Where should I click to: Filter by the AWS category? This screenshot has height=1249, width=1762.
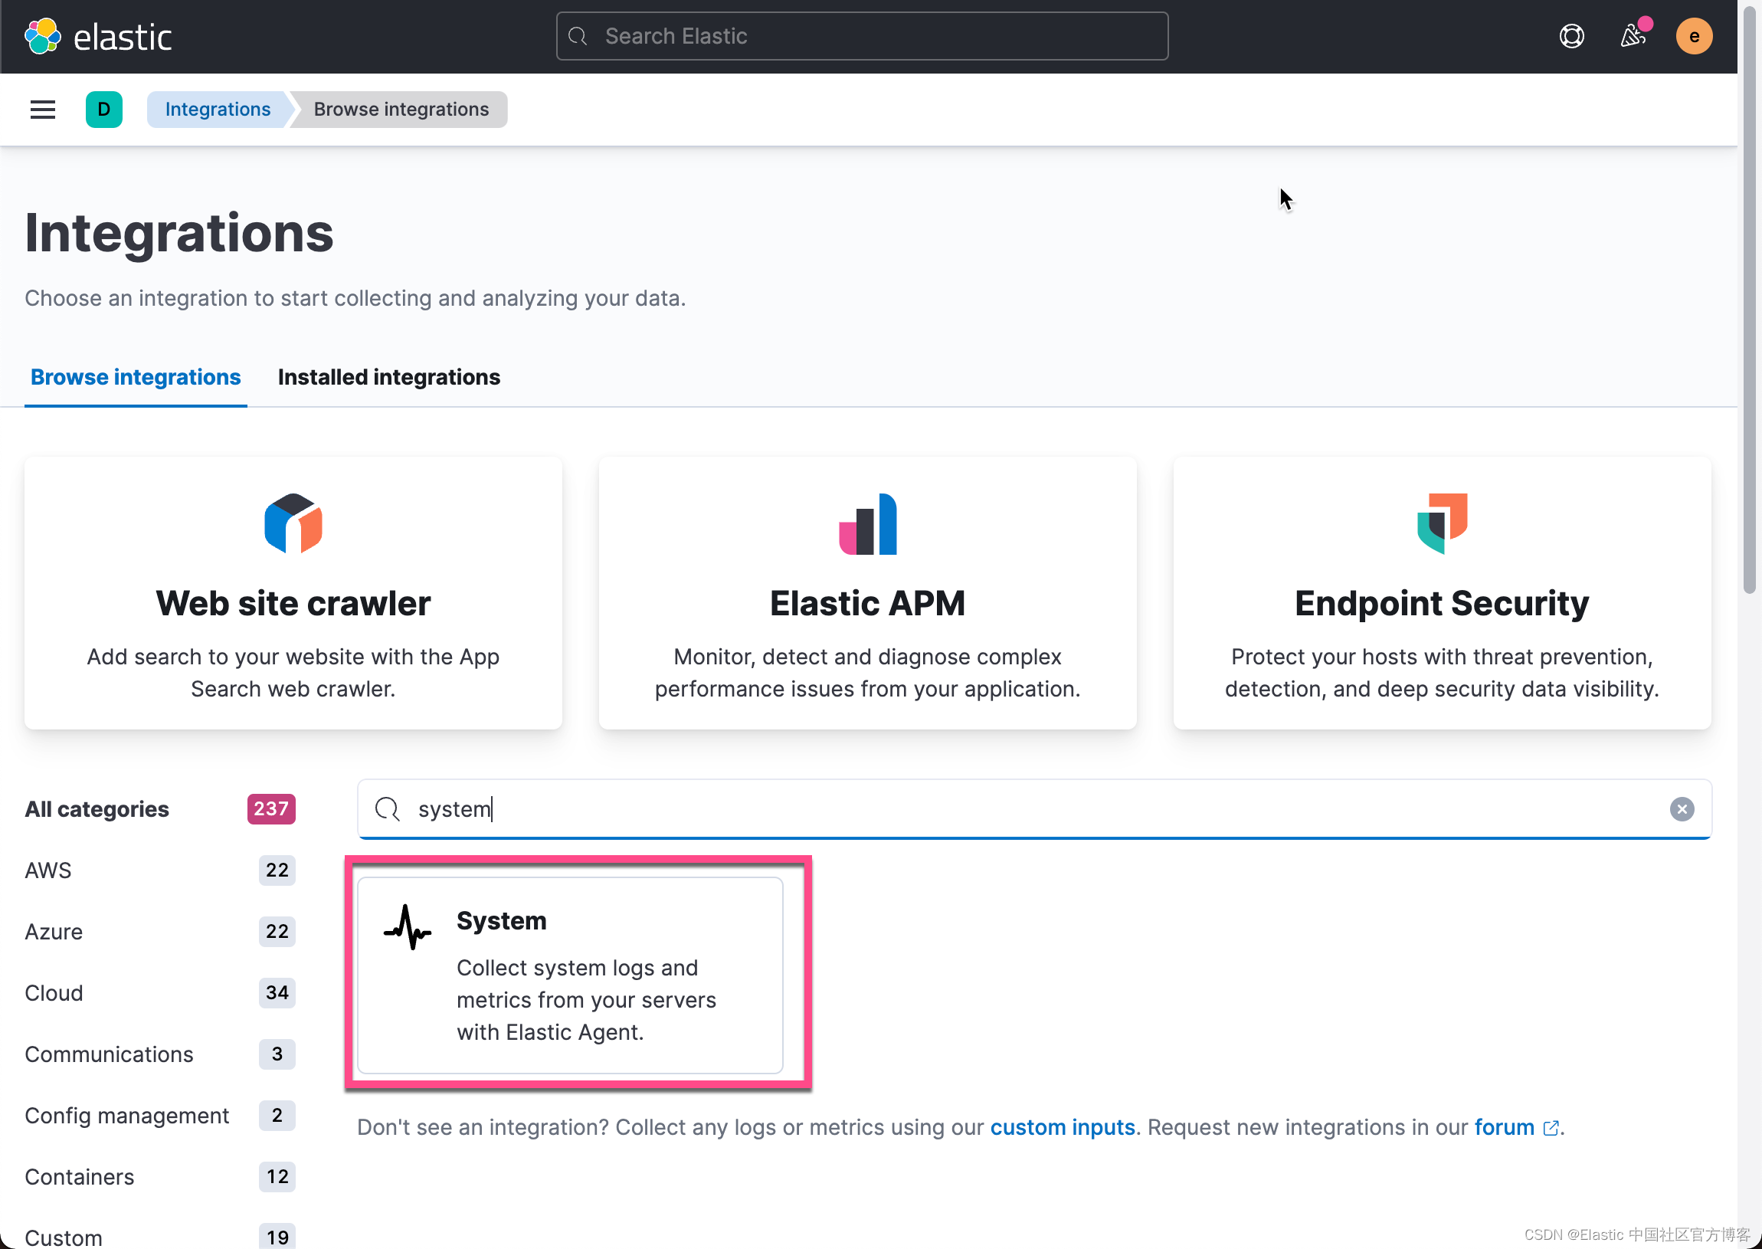(x=47, y=870)
